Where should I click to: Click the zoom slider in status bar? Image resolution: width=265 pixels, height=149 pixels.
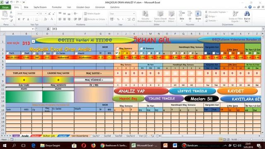pos(251,139)
